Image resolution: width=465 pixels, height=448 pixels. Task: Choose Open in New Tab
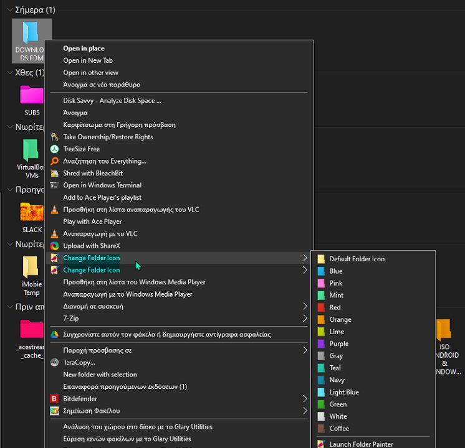click(179, 60)
